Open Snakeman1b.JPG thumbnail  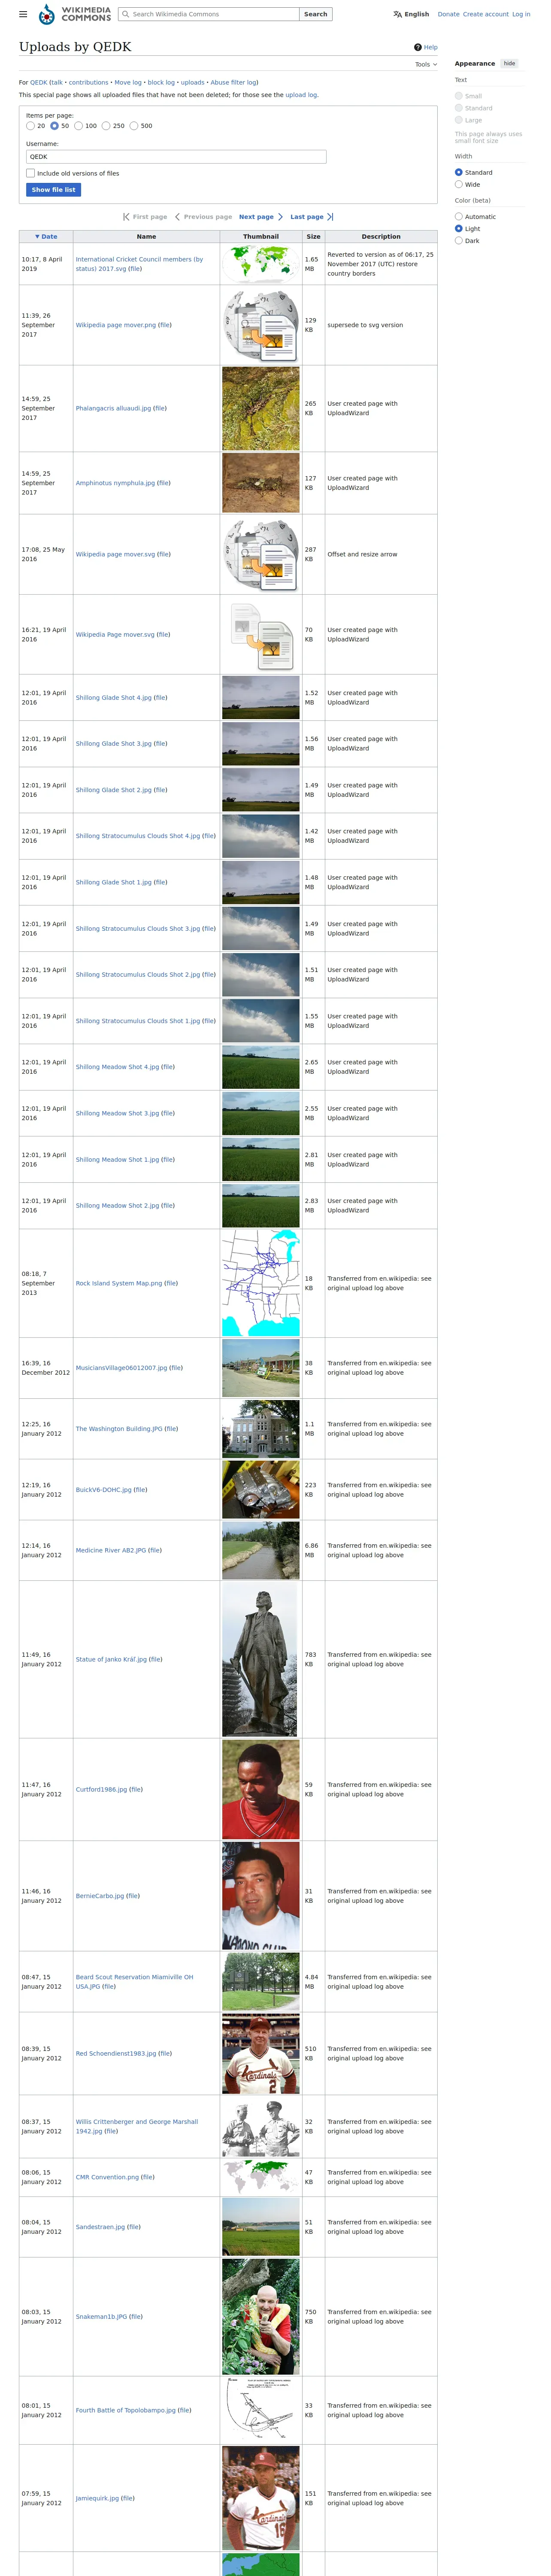pos(261,2316)
